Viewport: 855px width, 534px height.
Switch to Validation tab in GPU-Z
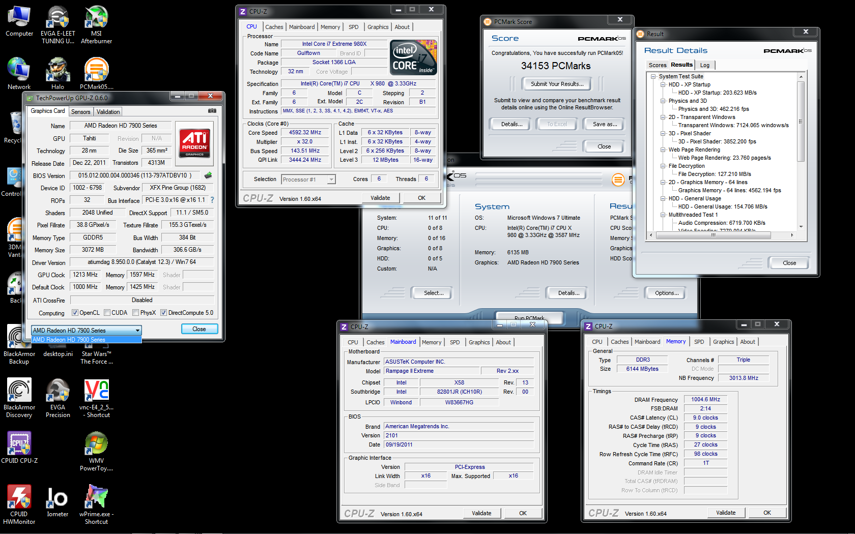(x=108, y=112)
